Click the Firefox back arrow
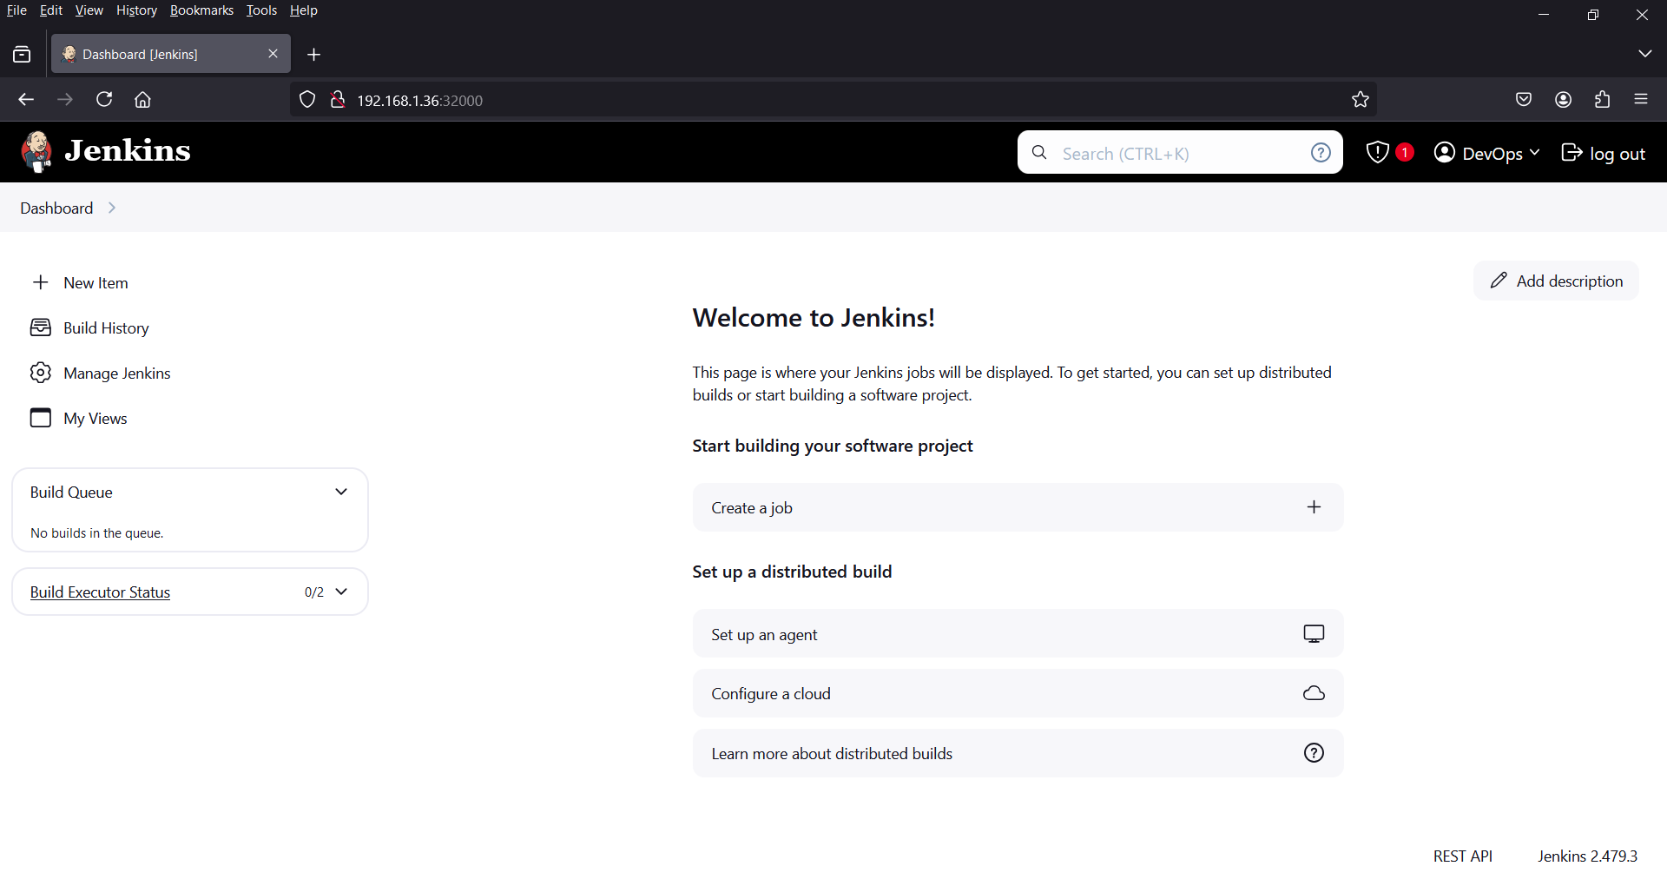This screenshot has height=886, width=1667. (26, 100)
